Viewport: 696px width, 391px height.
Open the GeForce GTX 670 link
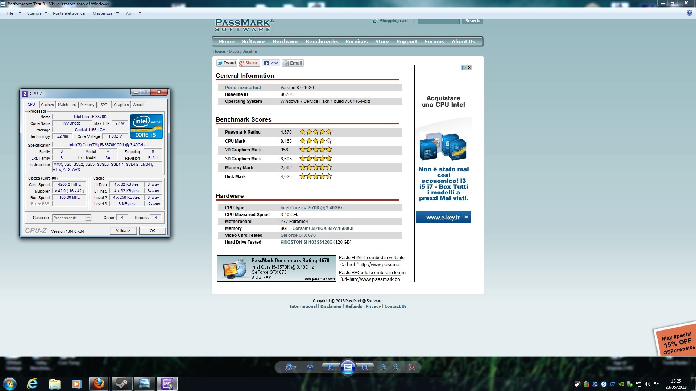(298, 235)
